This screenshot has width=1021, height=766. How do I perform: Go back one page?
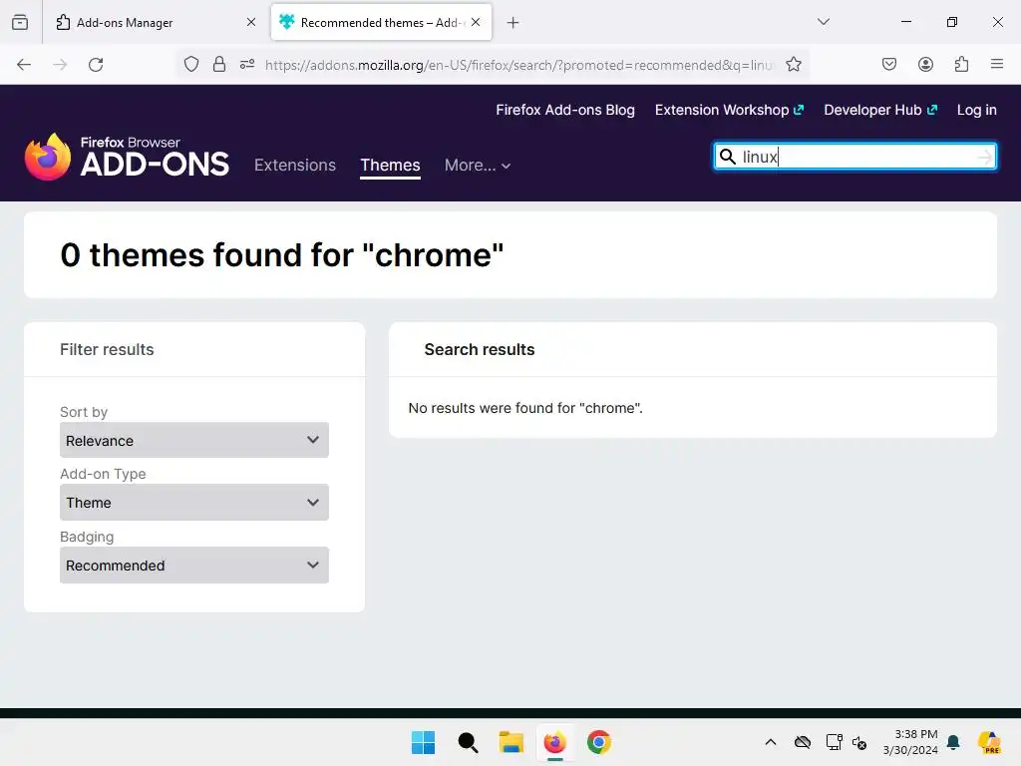coord(24,65)
